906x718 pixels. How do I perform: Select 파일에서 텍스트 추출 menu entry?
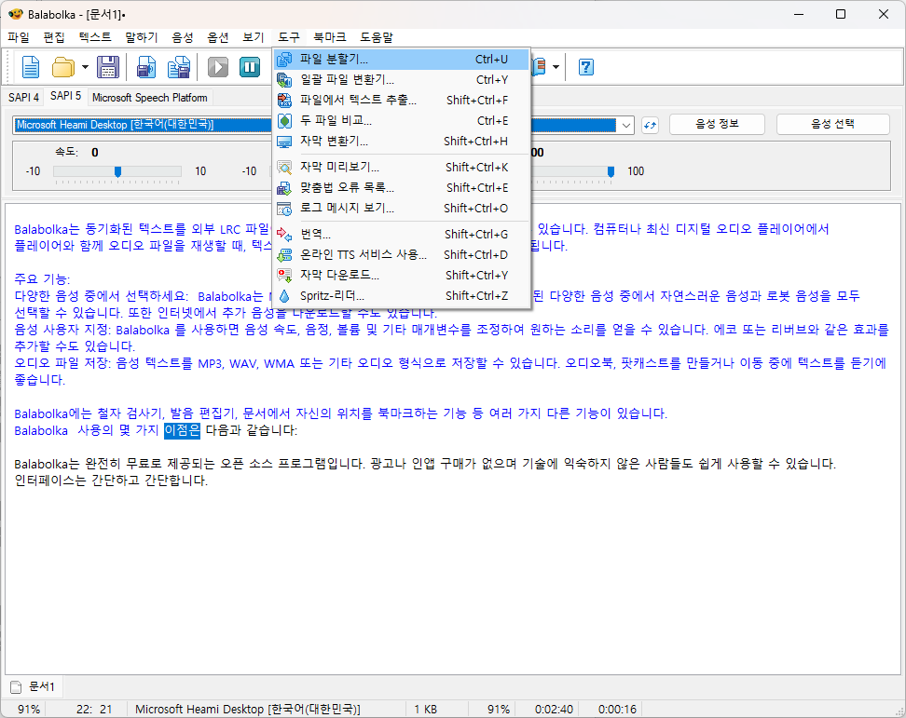coord(401,100)
